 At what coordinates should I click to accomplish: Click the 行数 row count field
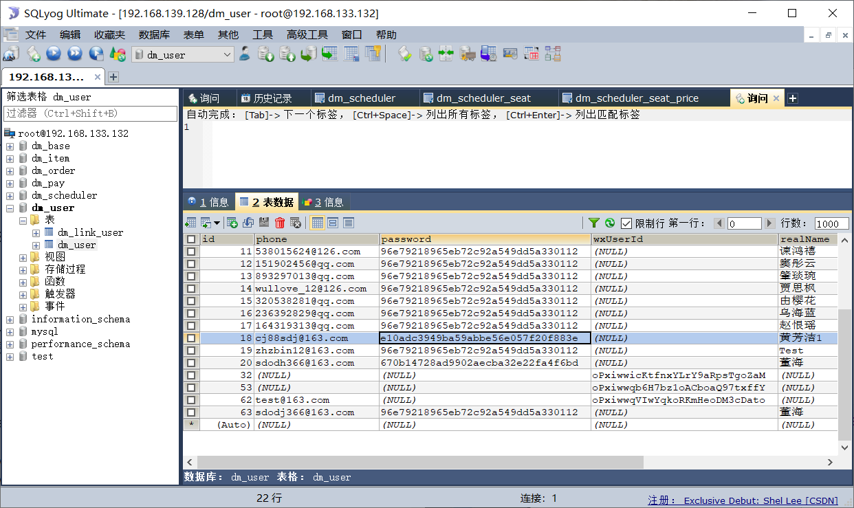pyautogui.click(x=832, y=223)
